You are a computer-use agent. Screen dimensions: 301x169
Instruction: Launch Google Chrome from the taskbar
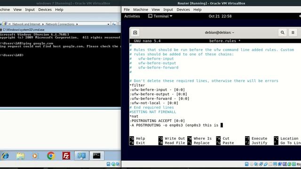point(51,156)
